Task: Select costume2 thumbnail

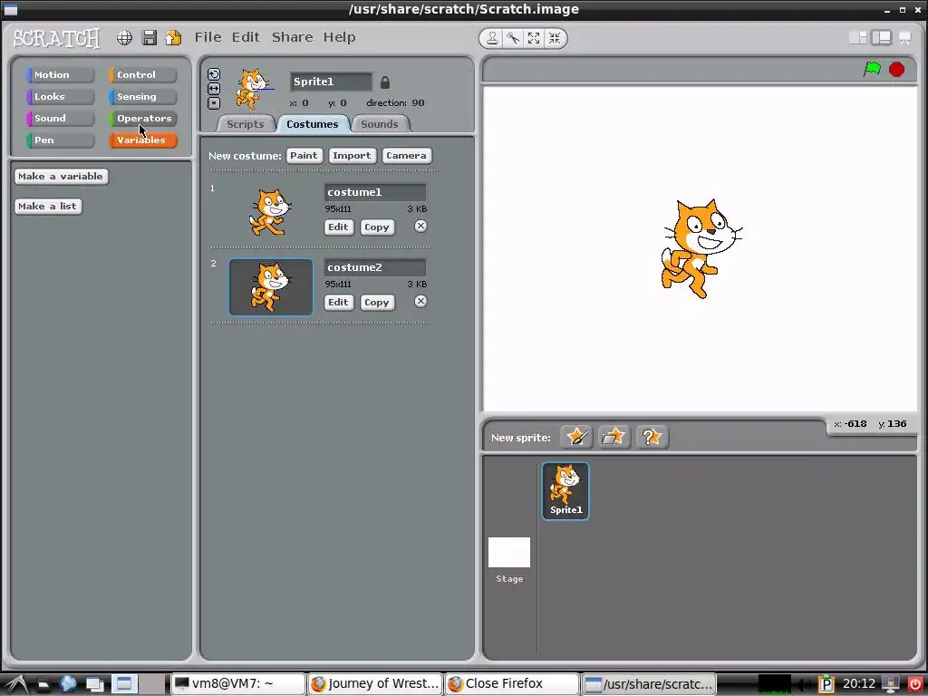Action: 271,287
